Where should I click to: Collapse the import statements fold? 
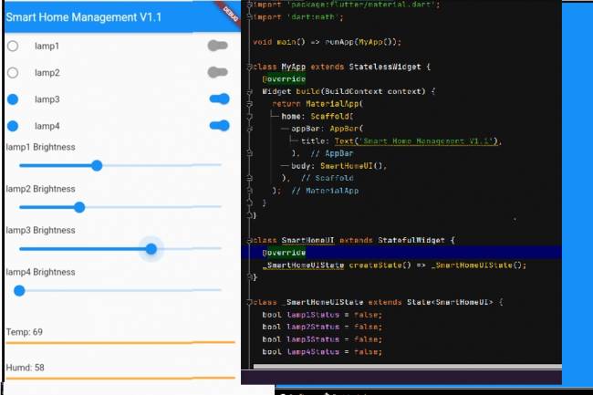[x=249, y=5]
